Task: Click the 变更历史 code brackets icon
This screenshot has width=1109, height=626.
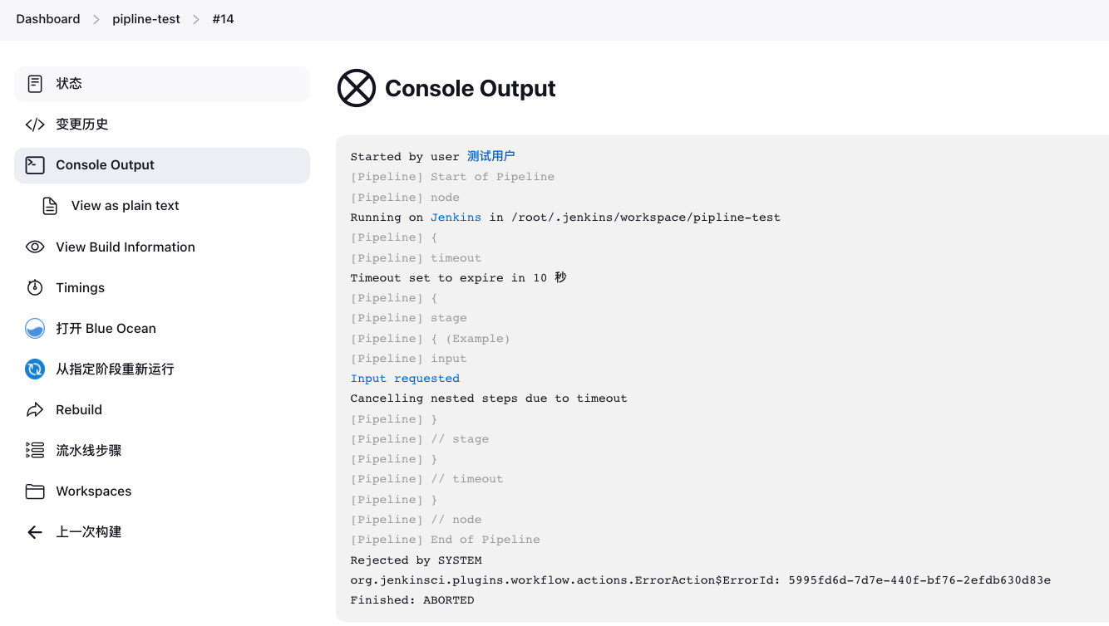Action: tap(35, 125)
